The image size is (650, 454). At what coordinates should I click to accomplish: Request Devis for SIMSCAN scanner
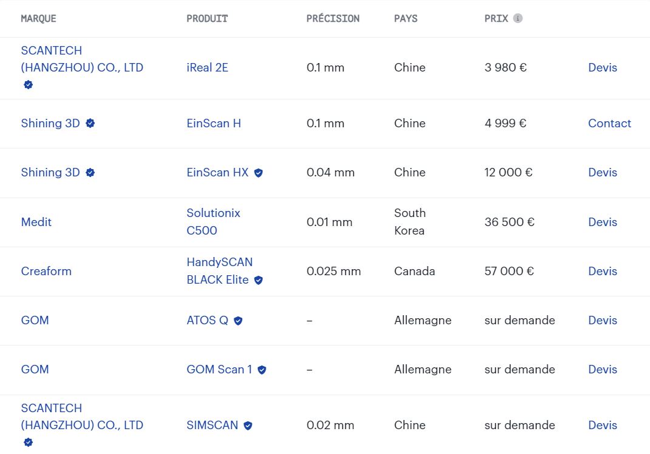(x=602, y=425)
